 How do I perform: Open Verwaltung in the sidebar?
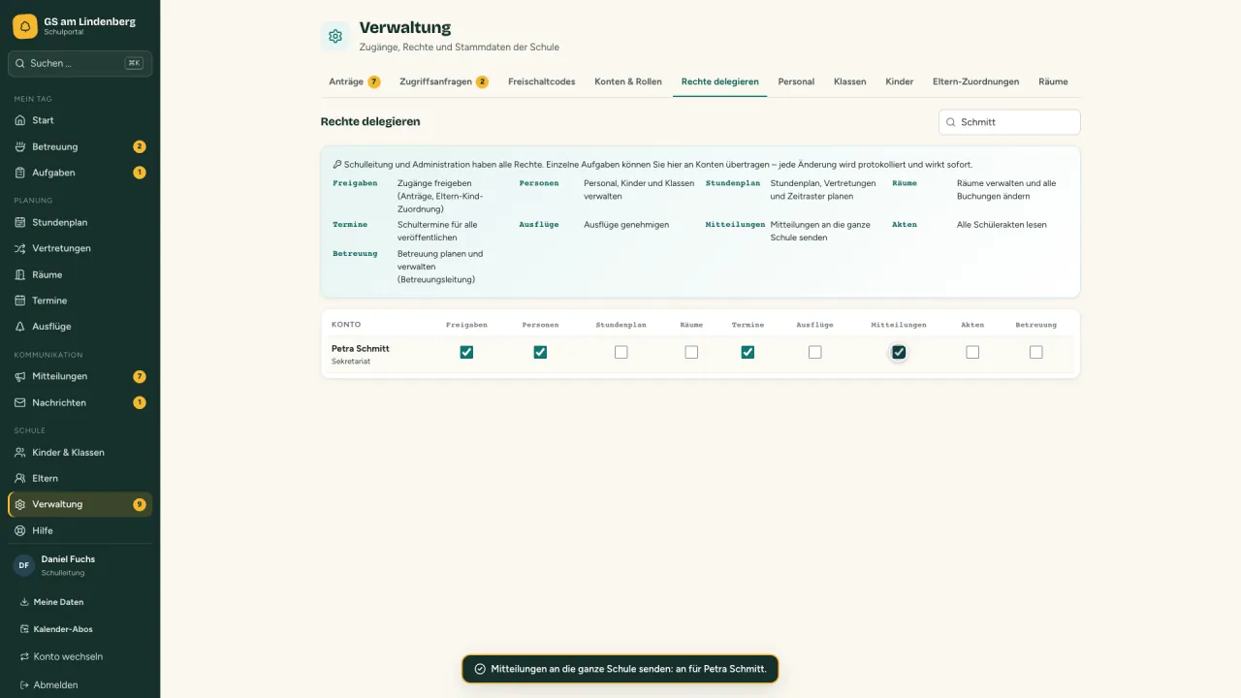pyautogui.click(x=80, y=504)
